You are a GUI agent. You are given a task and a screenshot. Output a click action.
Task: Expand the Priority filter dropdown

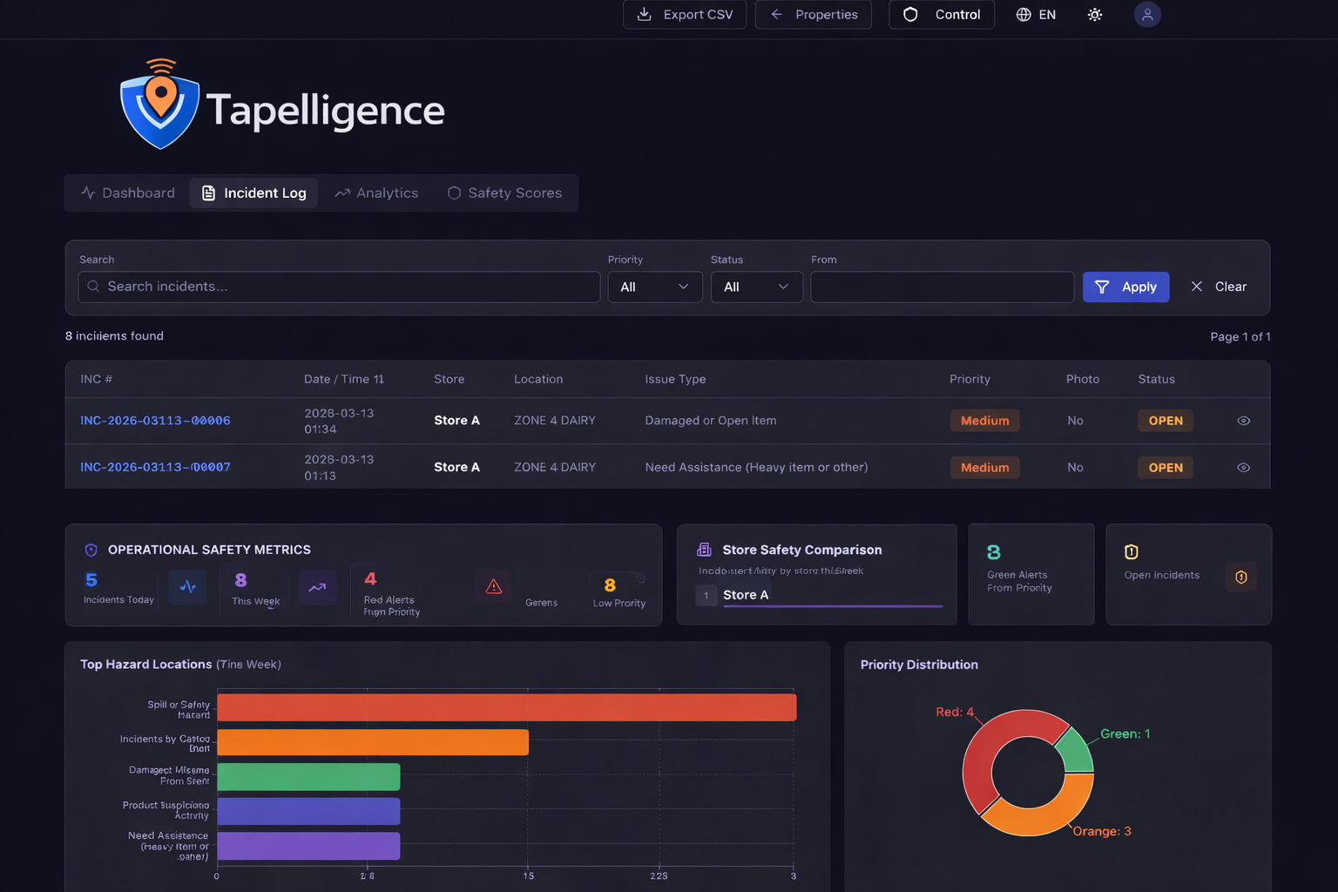655,287
